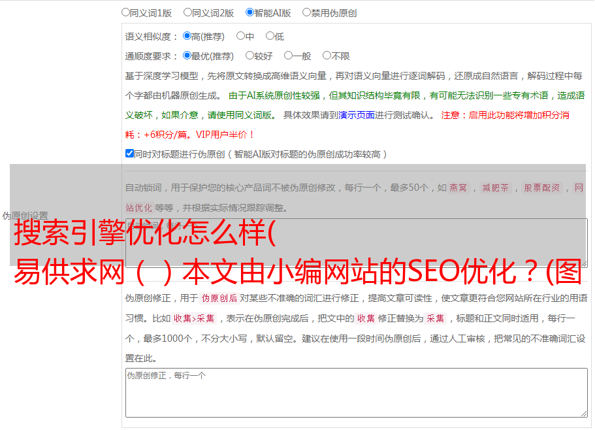595x430 pixels.
Task: Click the 收集>采集 example tag
Action: [194, 318]
